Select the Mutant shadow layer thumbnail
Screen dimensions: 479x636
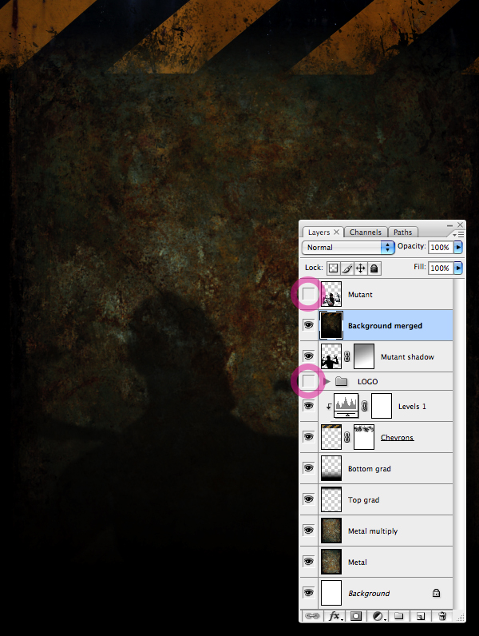[x=331, y=356]
